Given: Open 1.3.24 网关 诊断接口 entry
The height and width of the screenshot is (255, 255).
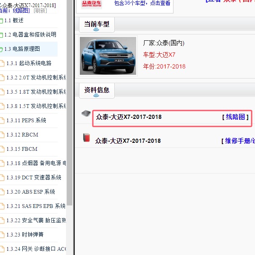Looking at the screenshot, I should pyautogui.click(x=36, y=249).
